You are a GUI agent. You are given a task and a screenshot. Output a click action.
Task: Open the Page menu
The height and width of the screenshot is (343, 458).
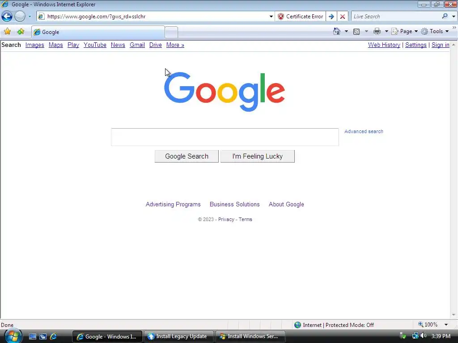pos(404,31)
